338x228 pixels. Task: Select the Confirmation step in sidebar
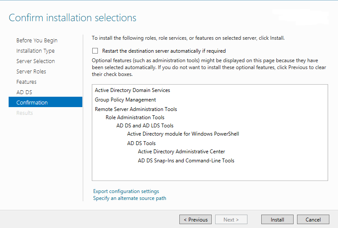click(32, 103)
